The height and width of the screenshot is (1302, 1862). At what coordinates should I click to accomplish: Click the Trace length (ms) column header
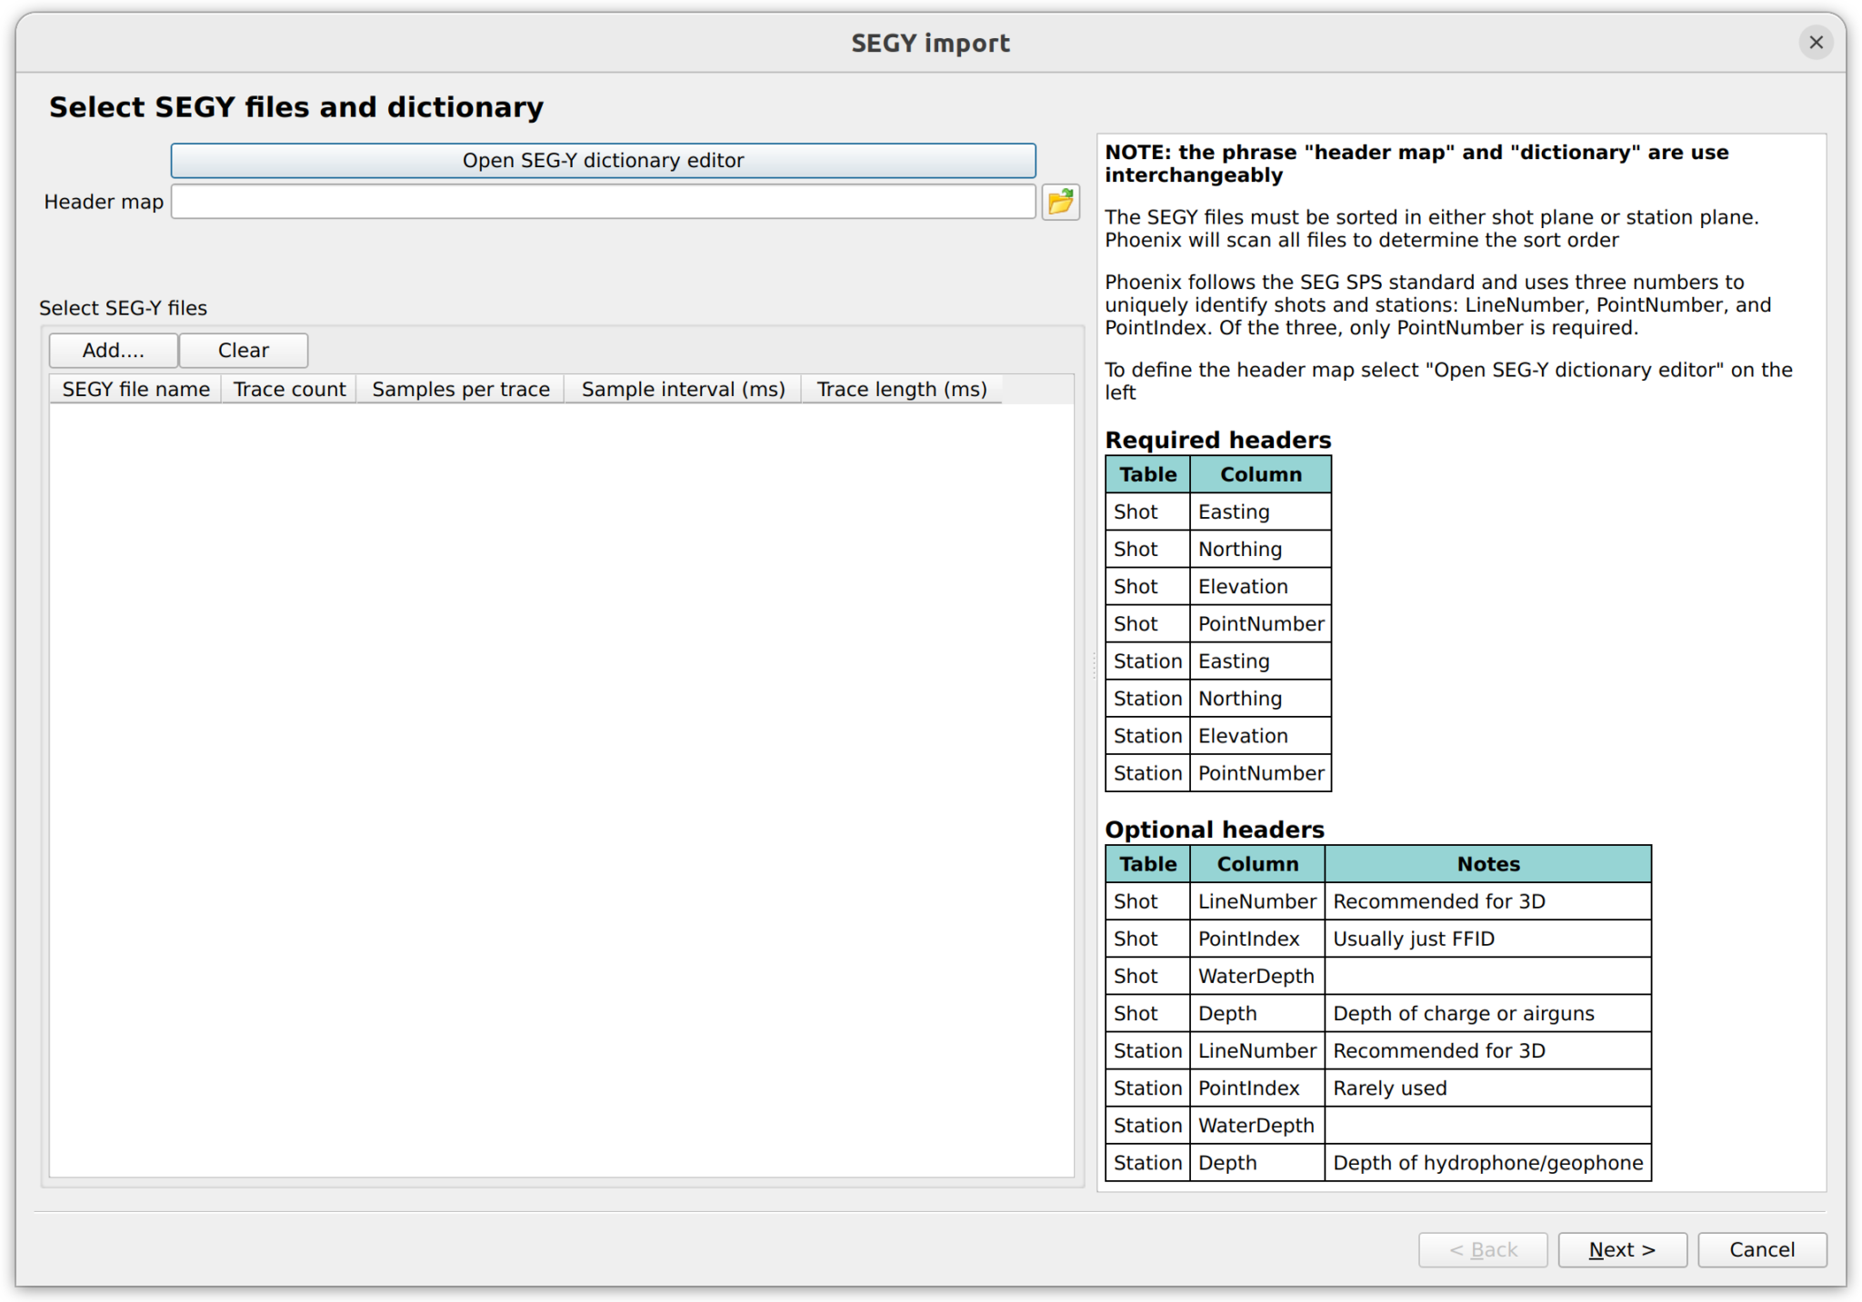pyautogui.click(x=901, y=390)
